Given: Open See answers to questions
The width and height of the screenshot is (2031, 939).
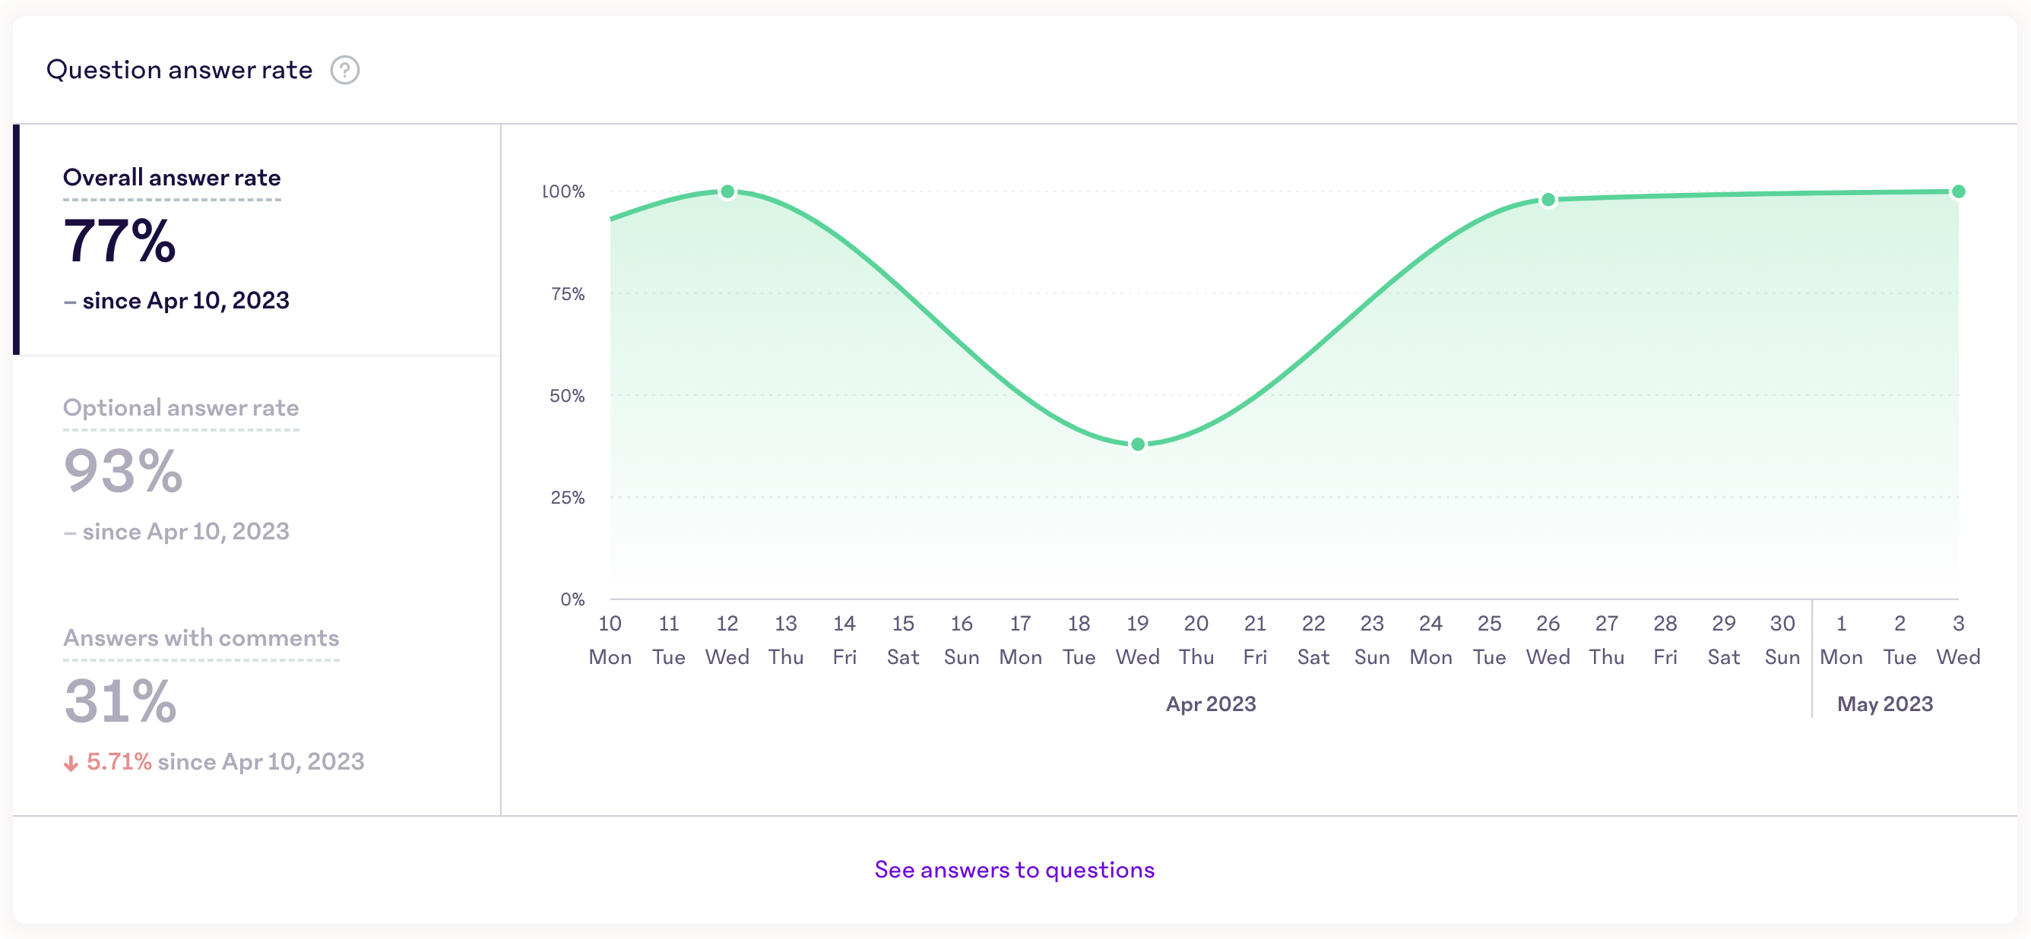Looking at the screenshot, I should click(1015, 870).
